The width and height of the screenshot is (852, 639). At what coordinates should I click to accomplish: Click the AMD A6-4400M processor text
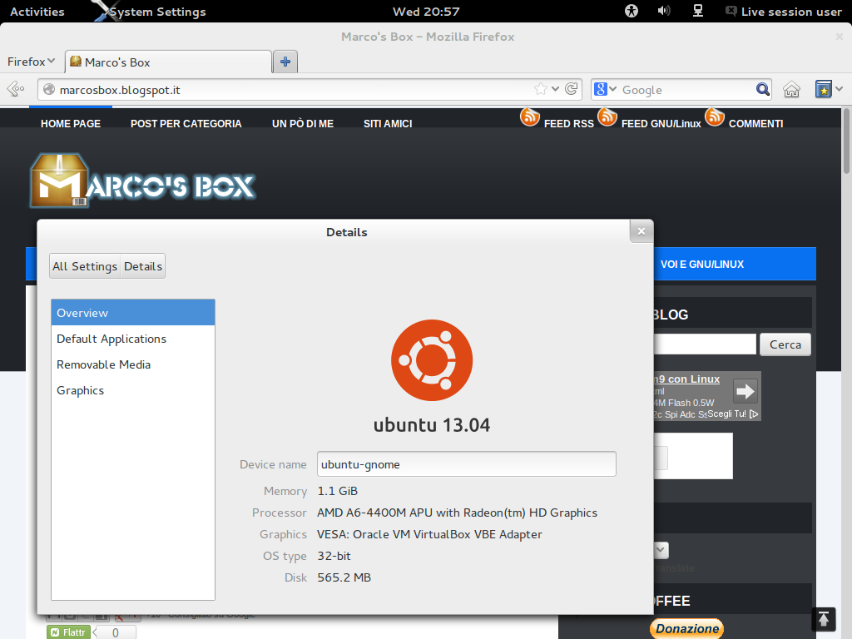[x=457, y=513]
